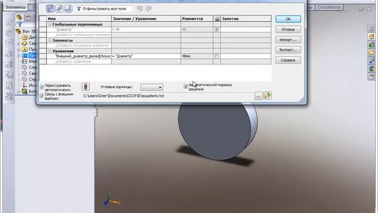Click the topmost task pane icon above house

point(372,28)
